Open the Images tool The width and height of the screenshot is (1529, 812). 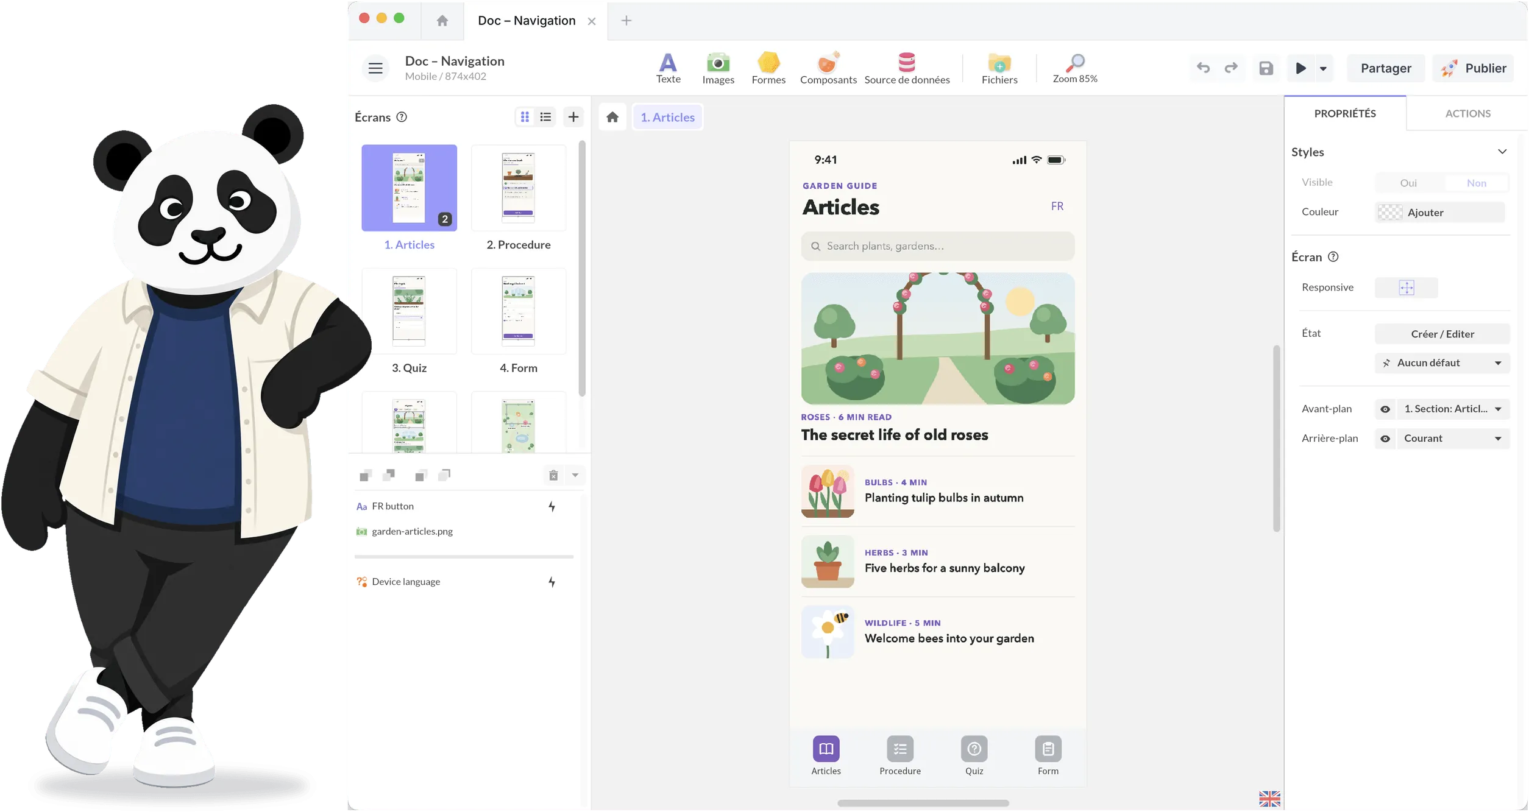tap(718, 68)
